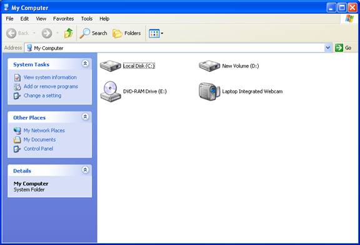Click the green Go arrow icon

click(339, 47)
